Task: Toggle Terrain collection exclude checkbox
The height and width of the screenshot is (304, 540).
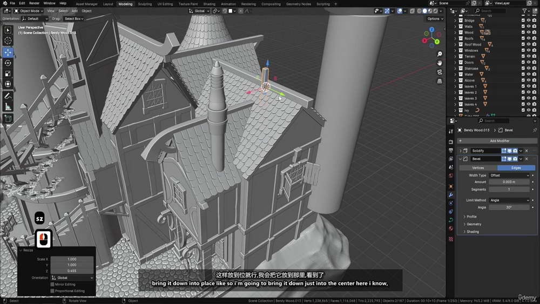Action: coord(523,56)
